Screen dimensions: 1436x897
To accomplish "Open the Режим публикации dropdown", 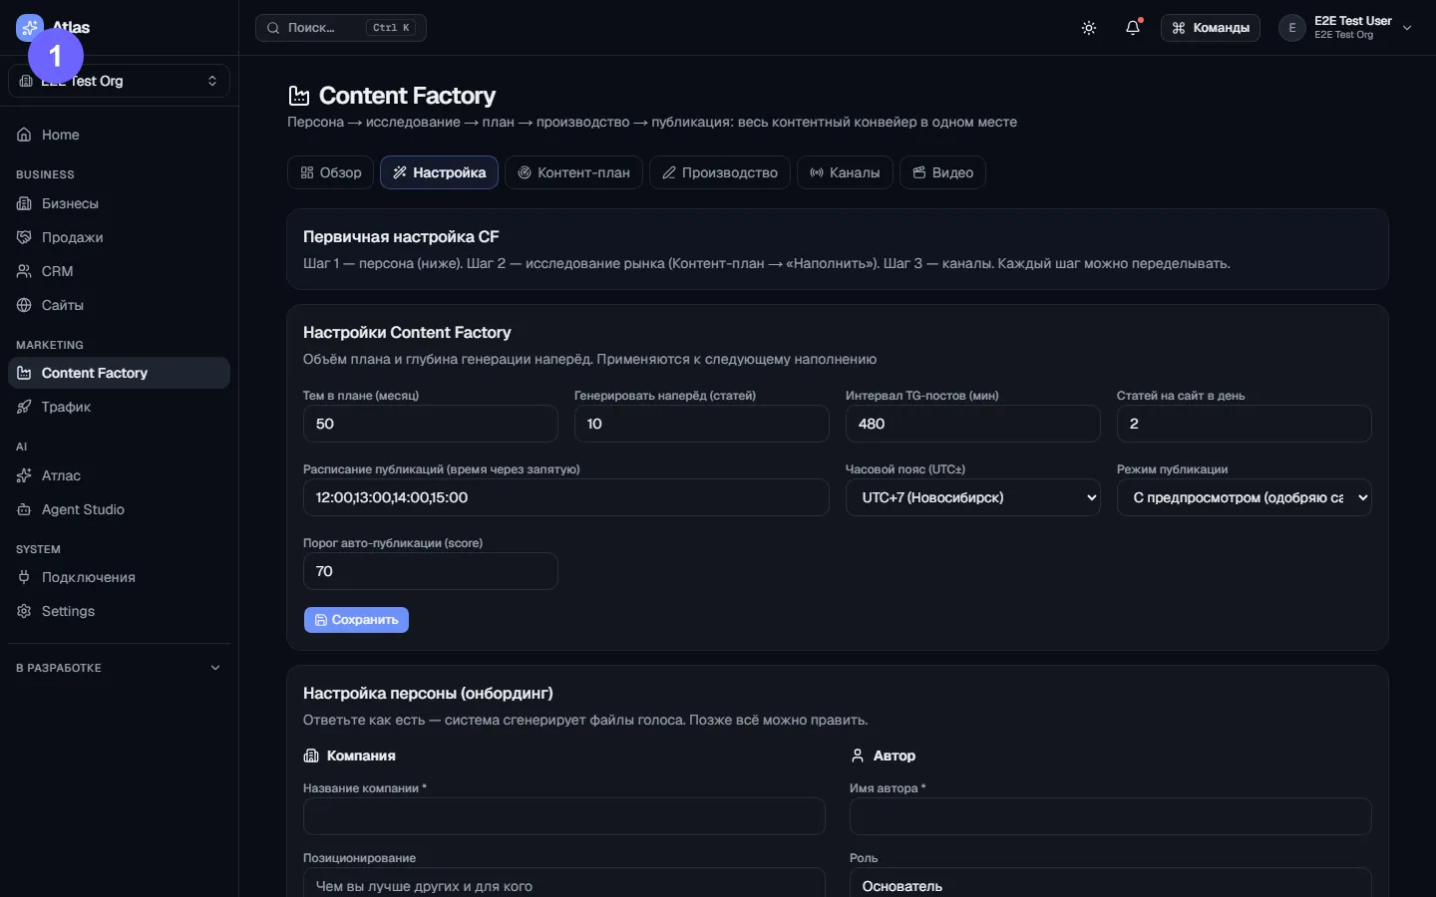I will click(x=1245, y=497).
